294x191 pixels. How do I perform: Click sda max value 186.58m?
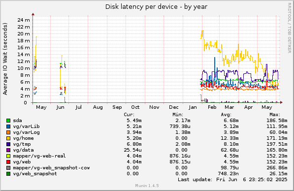(x=277, y=121)
